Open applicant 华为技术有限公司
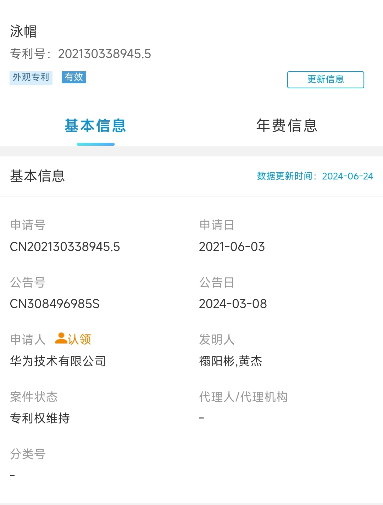Viewport: 383px width, 505px height. (58, 361)
